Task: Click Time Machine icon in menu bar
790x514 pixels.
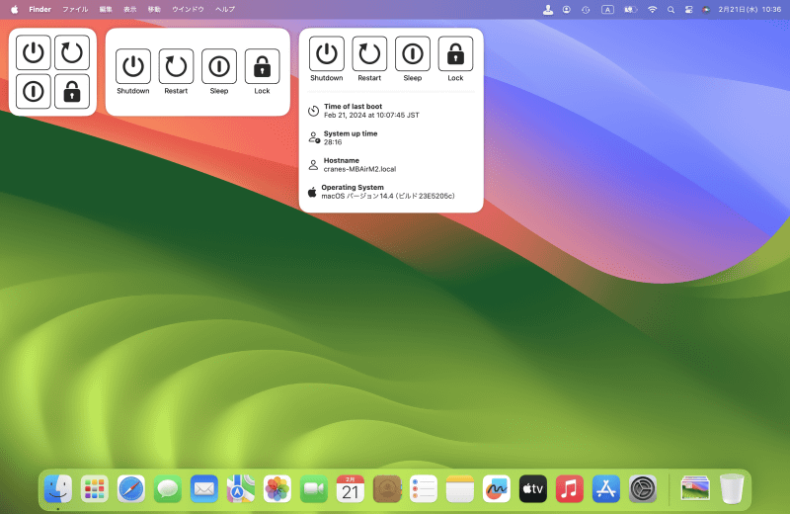Action: pos(586,10)
